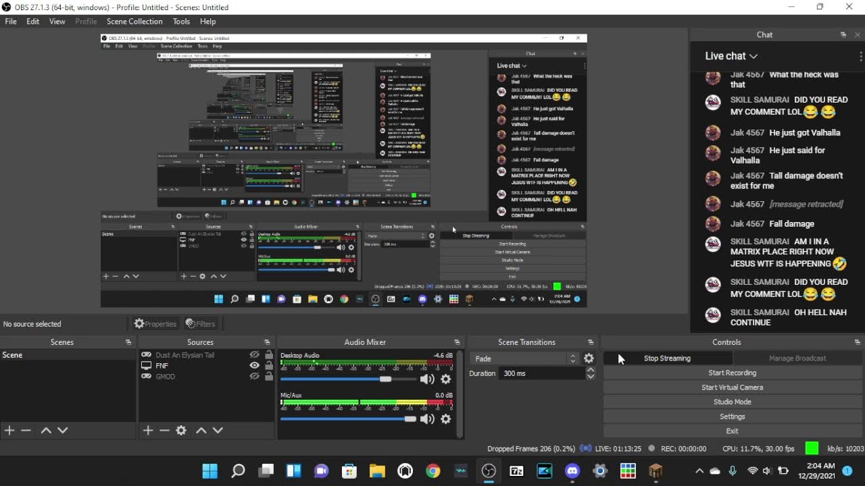Click the preview canvas
The width and height of the screenshot is (865, 486).
tap(343, 171)
